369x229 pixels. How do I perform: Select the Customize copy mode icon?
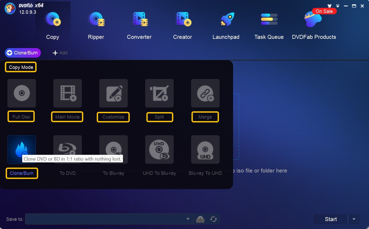pyautogui.click(x=113, y=93)
